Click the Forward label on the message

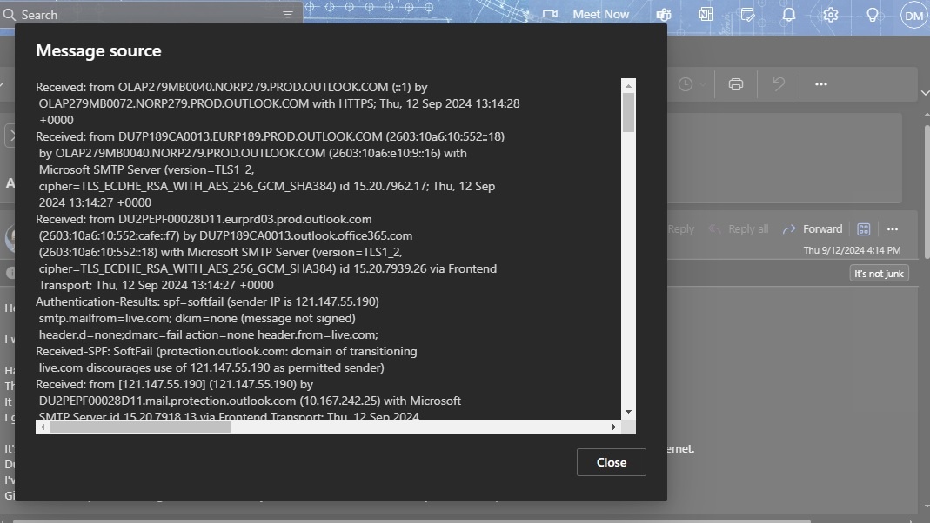click(x=822, y=229)
